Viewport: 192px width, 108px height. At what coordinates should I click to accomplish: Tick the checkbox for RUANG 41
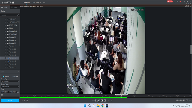[5, 58]
